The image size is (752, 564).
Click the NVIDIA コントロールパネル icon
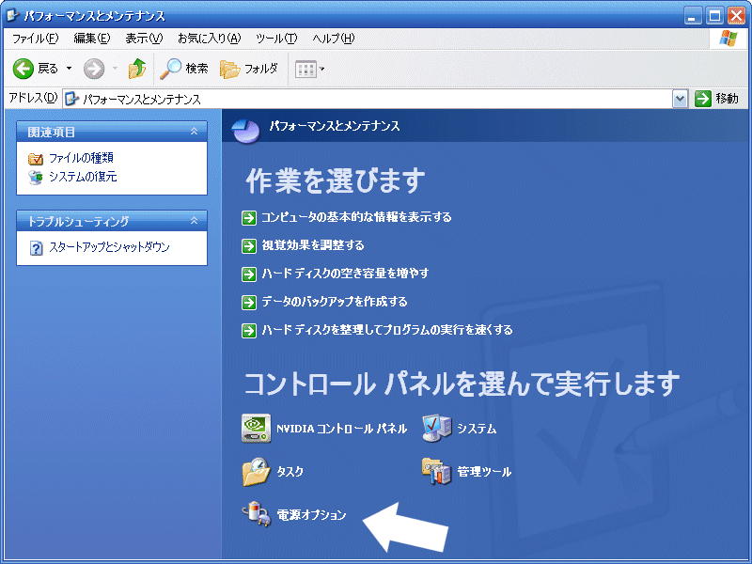pyautogui.click(x=256, y=429)
